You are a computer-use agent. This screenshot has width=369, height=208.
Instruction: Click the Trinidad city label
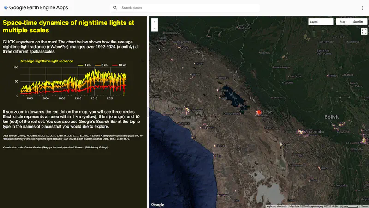[333, 76]
